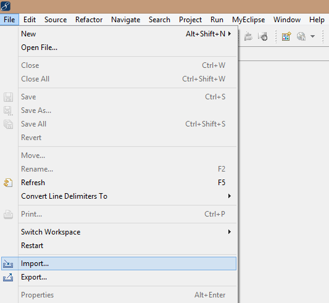Click the Refresh icon in the File menu

point(8,183)
